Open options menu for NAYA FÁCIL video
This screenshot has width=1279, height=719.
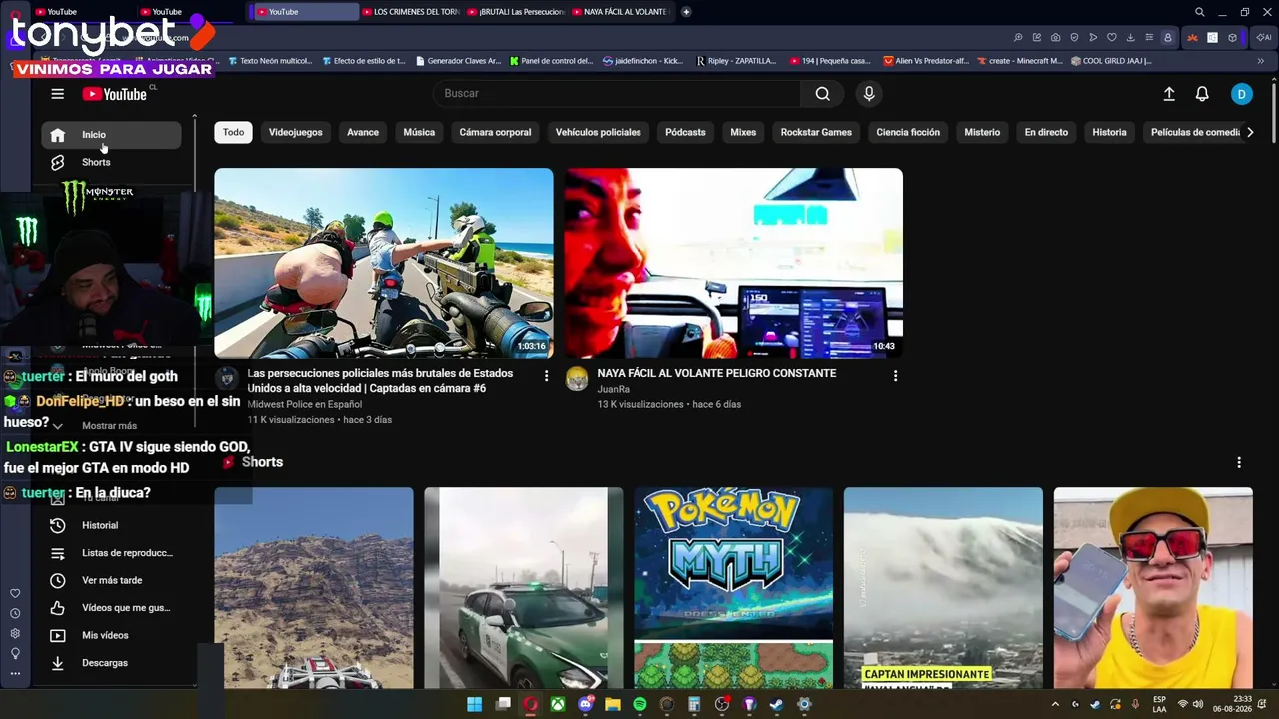[895, 376]
